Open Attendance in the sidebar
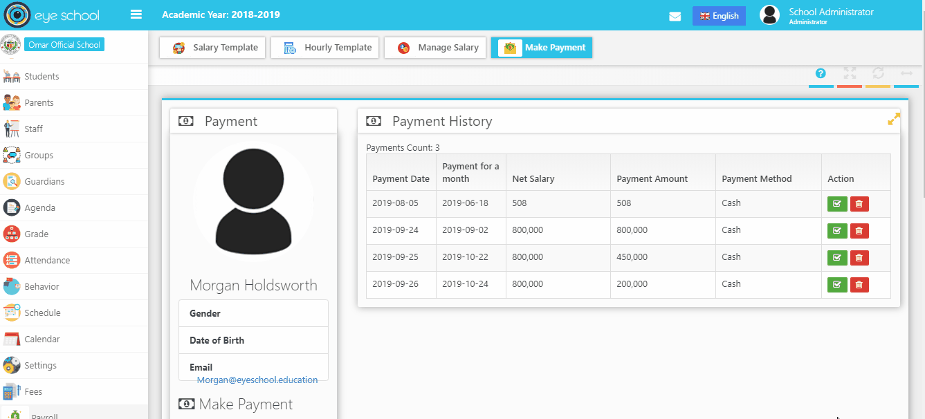The image size is (925, 419). point(74,261)
